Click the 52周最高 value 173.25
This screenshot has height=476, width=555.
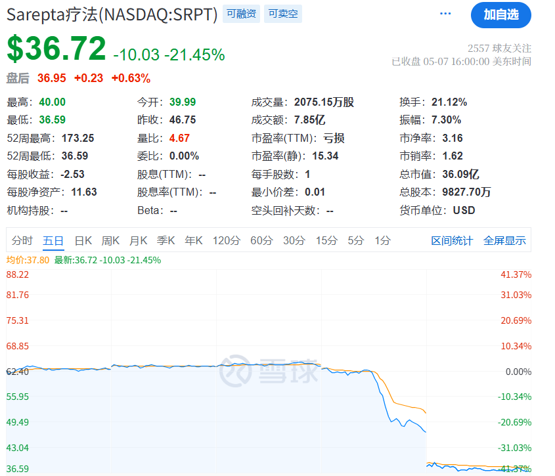tap(78, 138)
